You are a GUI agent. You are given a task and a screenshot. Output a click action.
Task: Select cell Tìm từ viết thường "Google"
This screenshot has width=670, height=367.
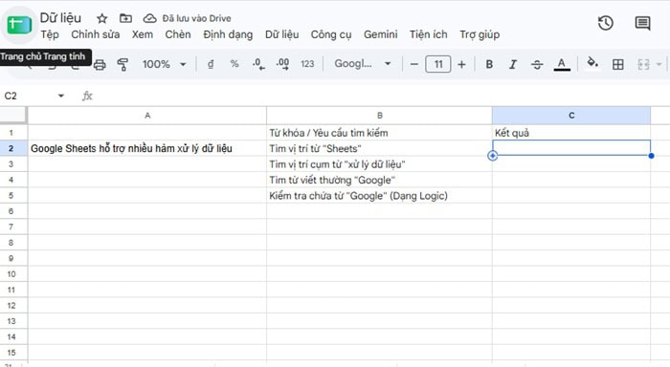[379, 180]
